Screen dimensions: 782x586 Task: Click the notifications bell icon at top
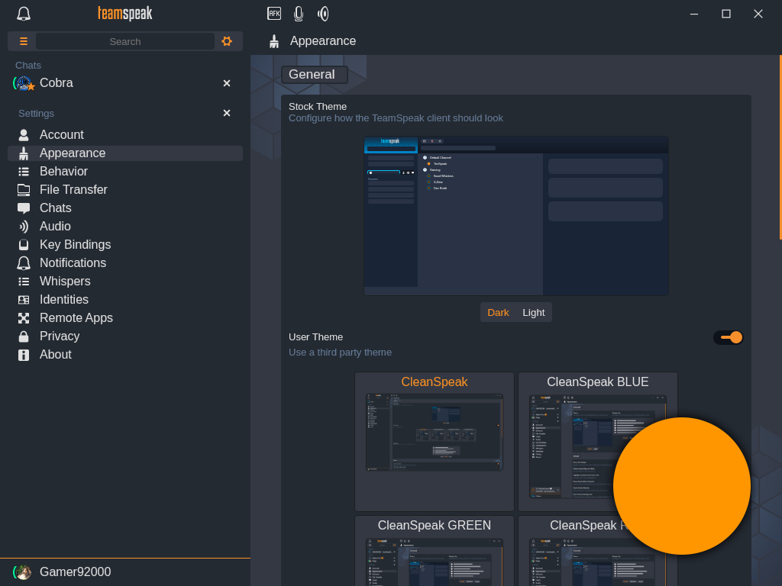(24, 14)
